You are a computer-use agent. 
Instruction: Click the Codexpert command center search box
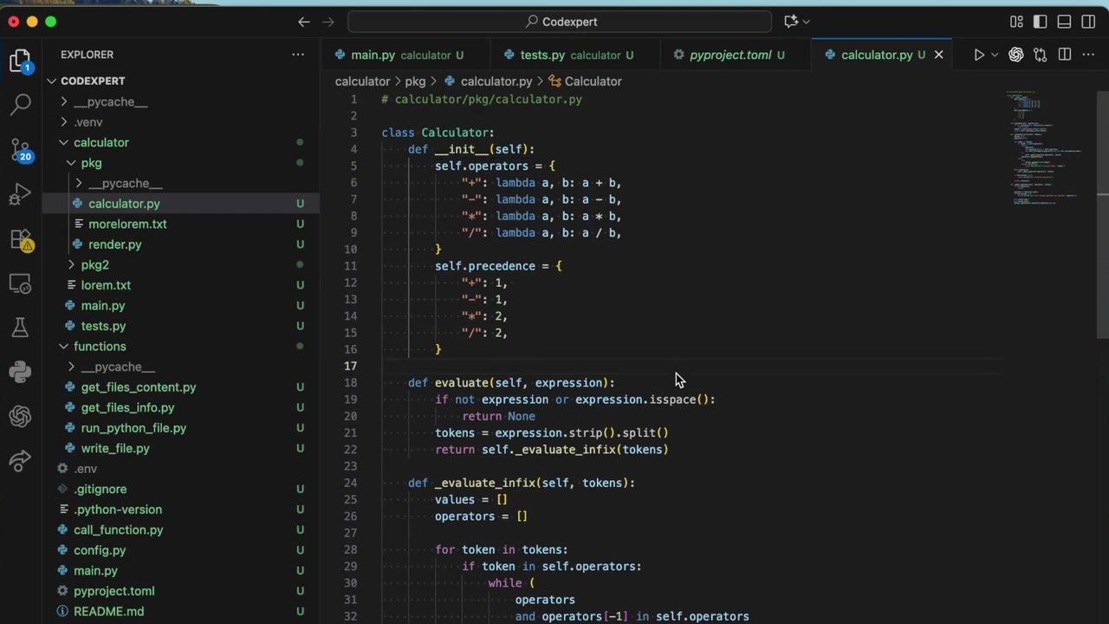[x=560, y=22]
